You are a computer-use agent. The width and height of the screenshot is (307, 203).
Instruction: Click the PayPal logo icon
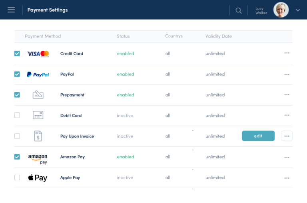coord(38,74)
